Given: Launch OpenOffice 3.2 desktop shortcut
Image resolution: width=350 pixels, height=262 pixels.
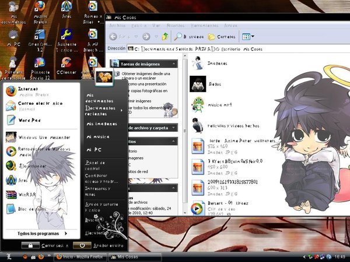Looking at the screenshot, I should [x=40, y=41].
